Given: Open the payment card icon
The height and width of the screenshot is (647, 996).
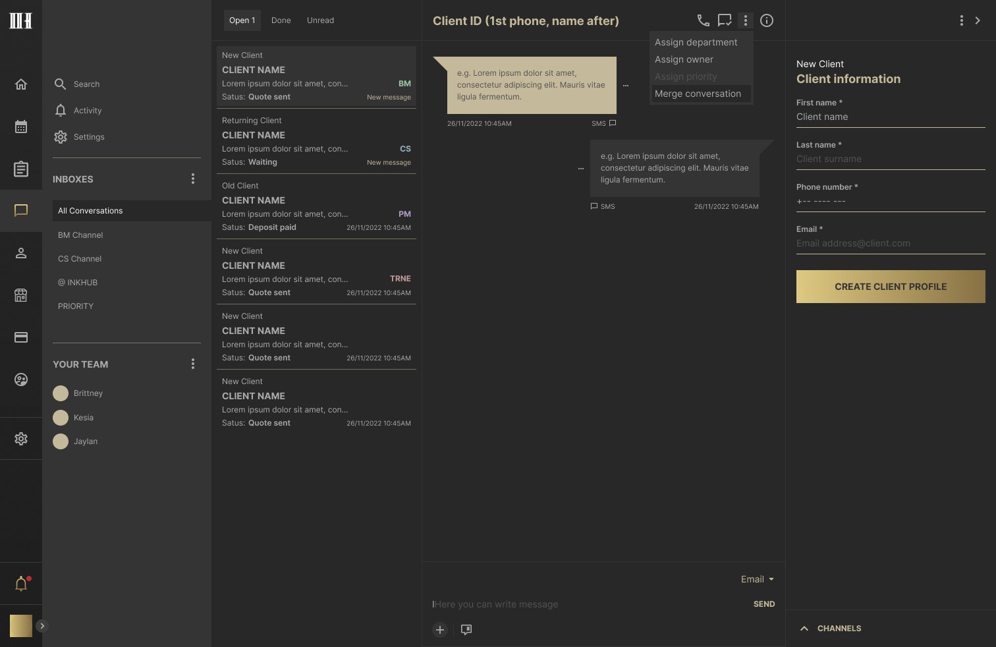Looking at the screenshot, I should [21, 337].
